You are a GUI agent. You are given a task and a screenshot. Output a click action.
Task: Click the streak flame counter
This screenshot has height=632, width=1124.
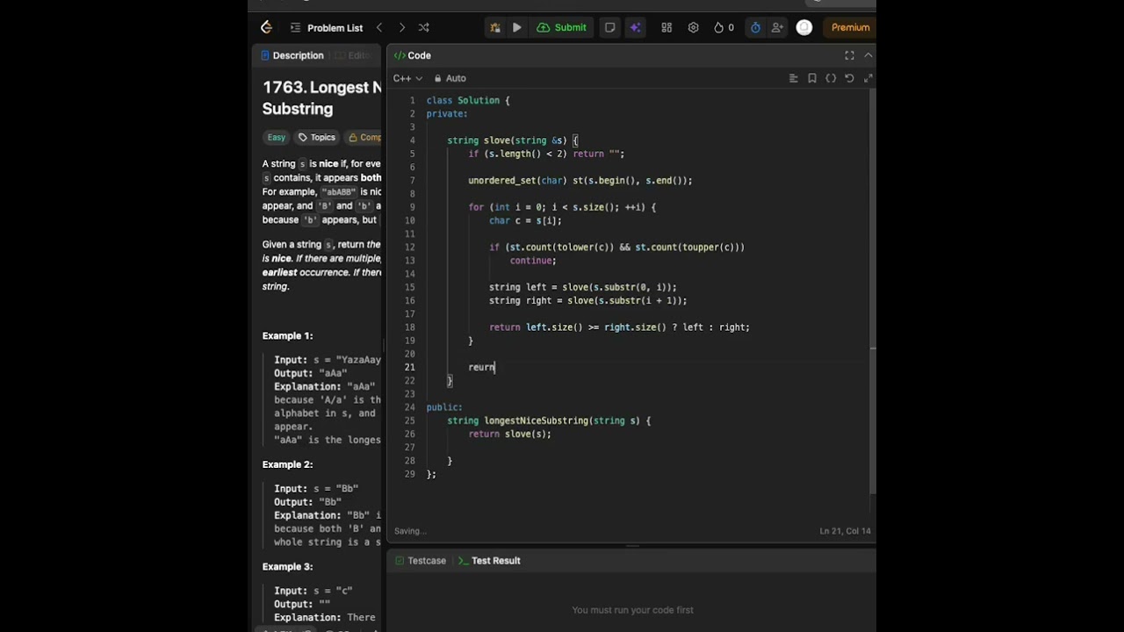coord(724,27)
